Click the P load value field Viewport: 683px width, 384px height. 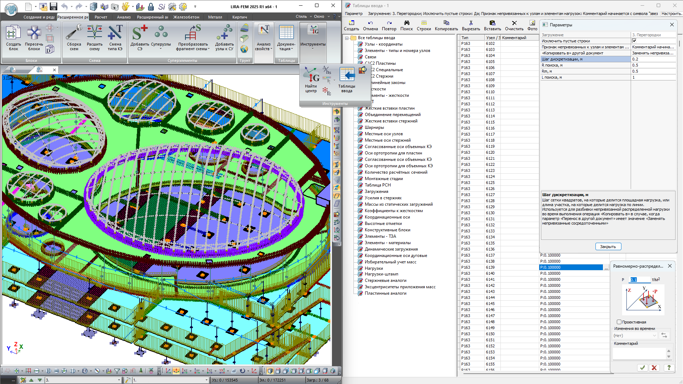coord(640,280)
